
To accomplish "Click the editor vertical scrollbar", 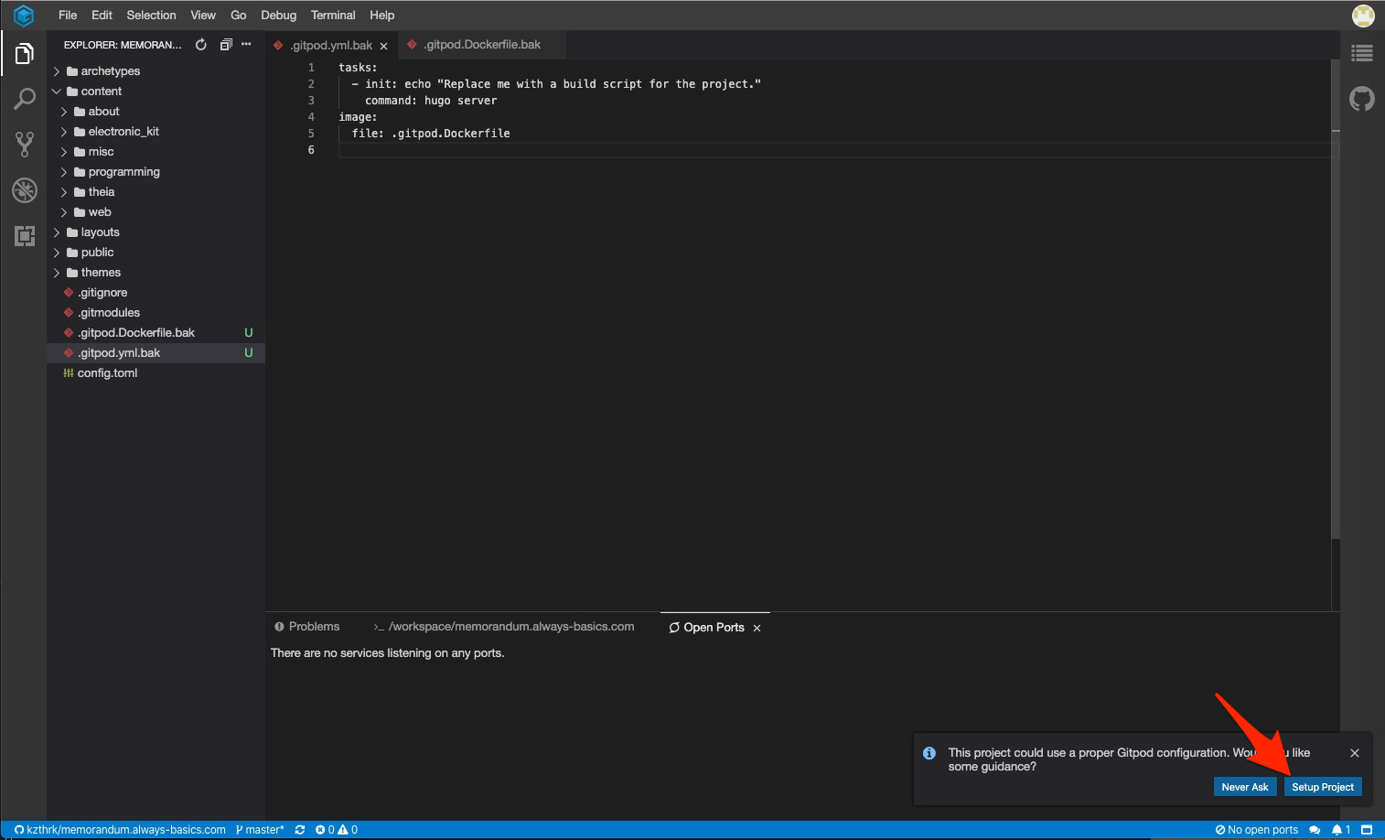I will (x=1336, y=300).
